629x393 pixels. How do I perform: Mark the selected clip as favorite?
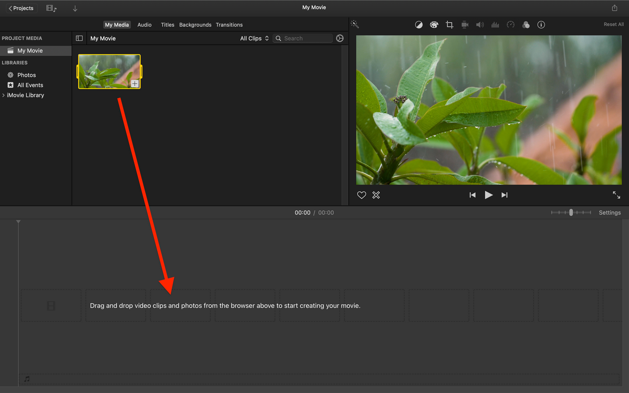click(362, 195)
